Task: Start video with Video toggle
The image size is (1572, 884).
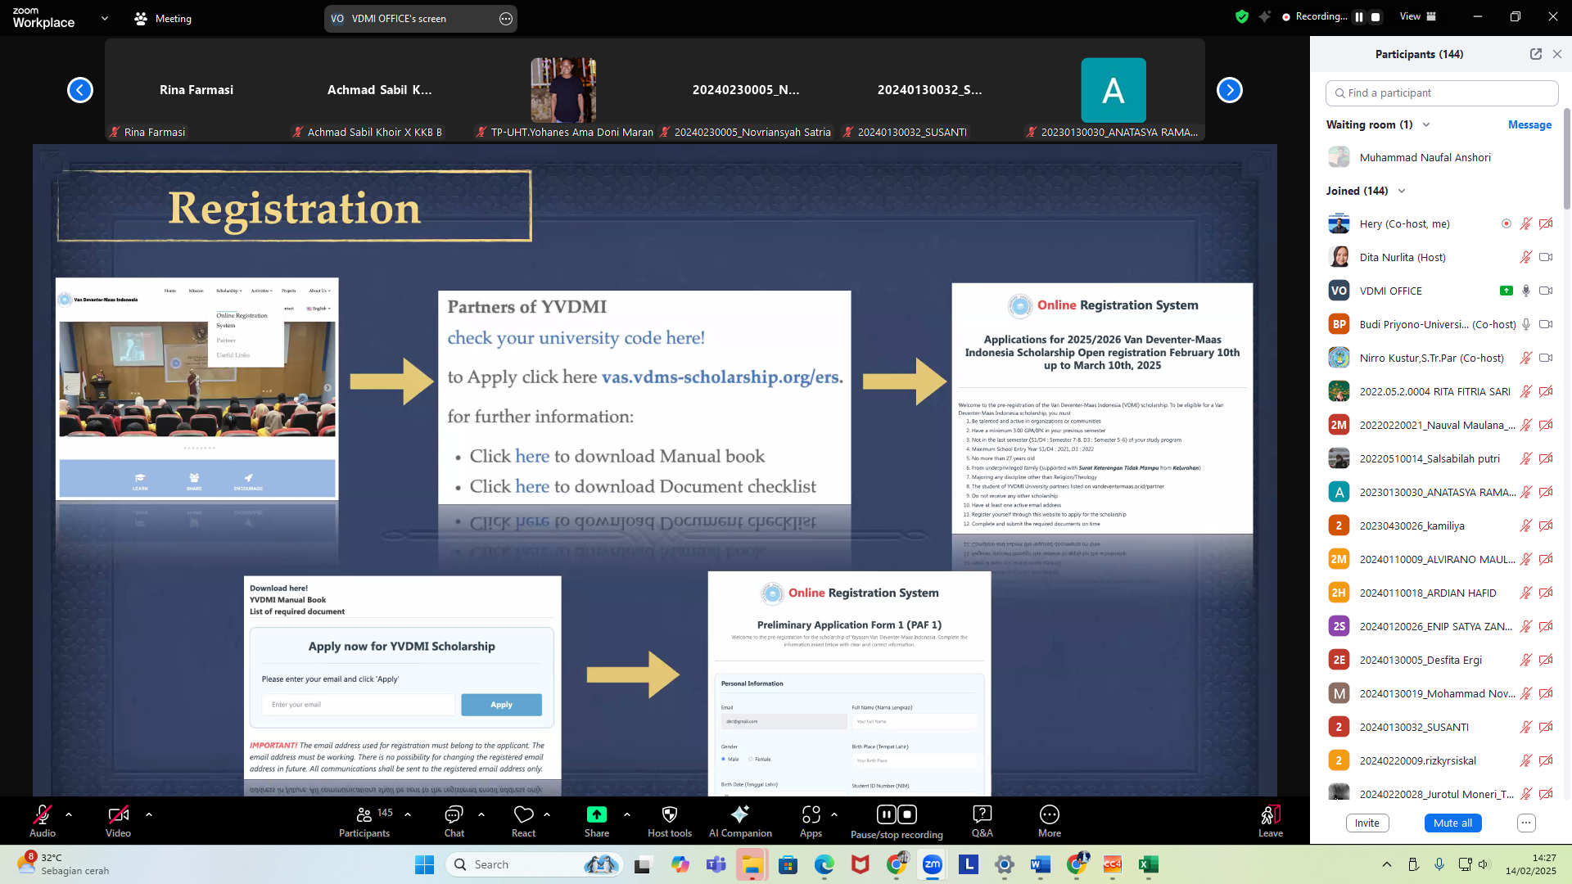Action: point(118,814)
